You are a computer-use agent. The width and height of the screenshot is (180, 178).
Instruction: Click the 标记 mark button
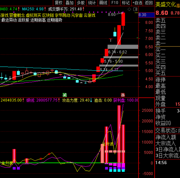pos(126,3)
